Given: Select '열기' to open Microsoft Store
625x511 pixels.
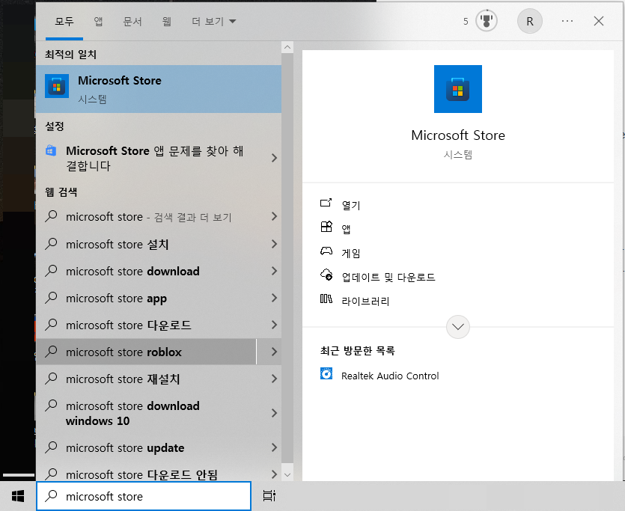Looking at the screenshot, I should [351, 205].
